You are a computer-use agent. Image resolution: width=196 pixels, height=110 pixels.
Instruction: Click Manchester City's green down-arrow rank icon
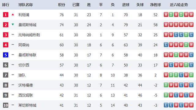pos(13,24)
